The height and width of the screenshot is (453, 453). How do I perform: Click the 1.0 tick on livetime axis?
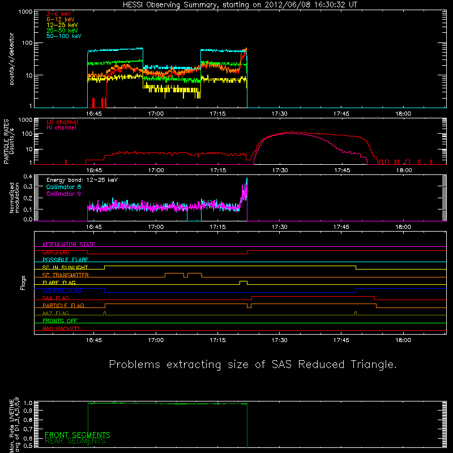tap(28, 403)
